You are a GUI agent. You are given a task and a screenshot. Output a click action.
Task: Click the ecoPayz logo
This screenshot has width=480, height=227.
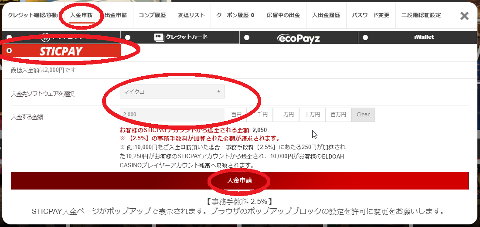point(299,38)
